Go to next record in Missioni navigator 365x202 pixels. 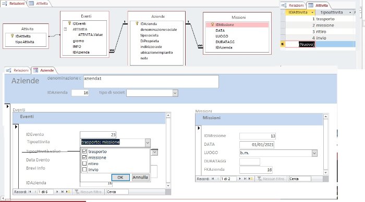[x=240, y=179]
